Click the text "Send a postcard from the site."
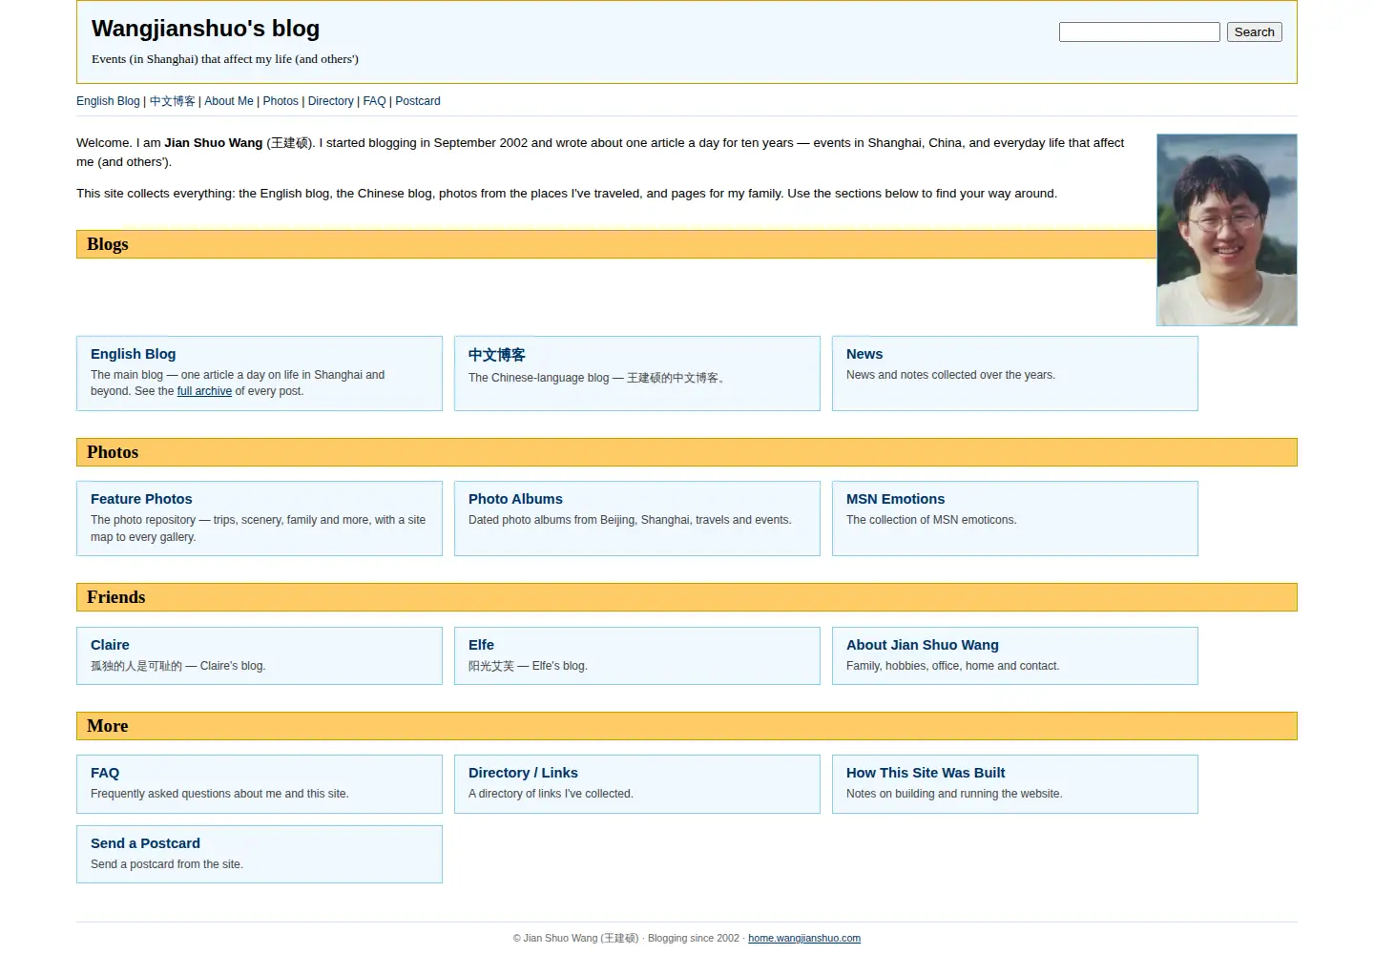Image resolution: width=1374 pixels, height=954 pixels. (x=167, y=864)
